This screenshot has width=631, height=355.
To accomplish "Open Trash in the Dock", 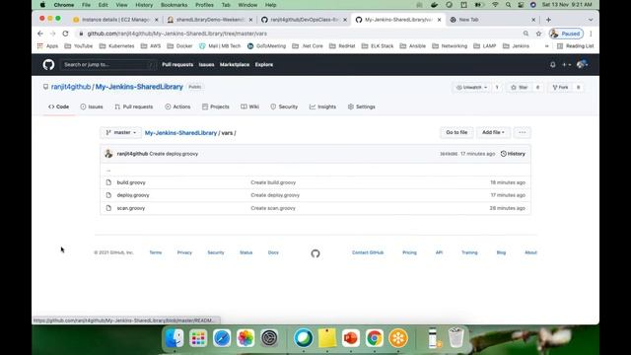I will point(456,337).
